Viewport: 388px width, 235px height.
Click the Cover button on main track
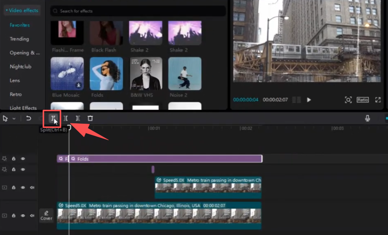tap(46, 215)
